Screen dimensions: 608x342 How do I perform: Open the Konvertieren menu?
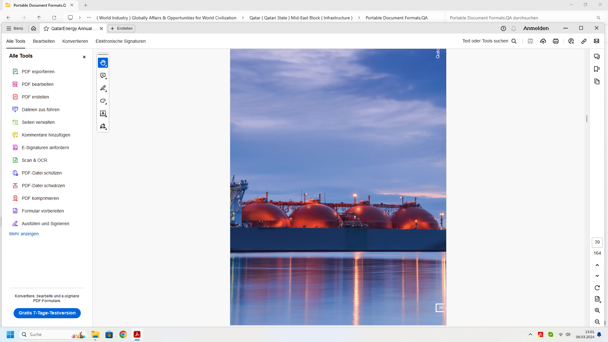75,41
